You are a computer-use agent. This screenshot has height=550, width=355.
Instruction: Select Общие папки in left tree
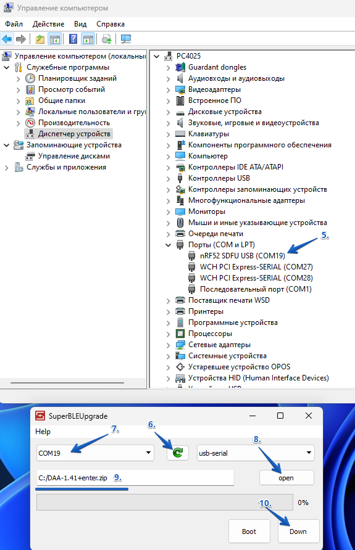click(x=62, y=101)
